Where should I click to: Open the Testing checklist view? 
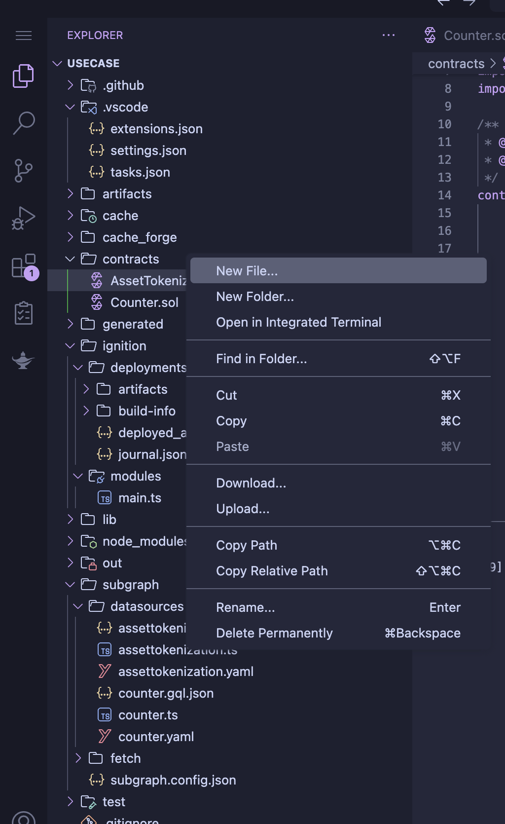point(23,313)
